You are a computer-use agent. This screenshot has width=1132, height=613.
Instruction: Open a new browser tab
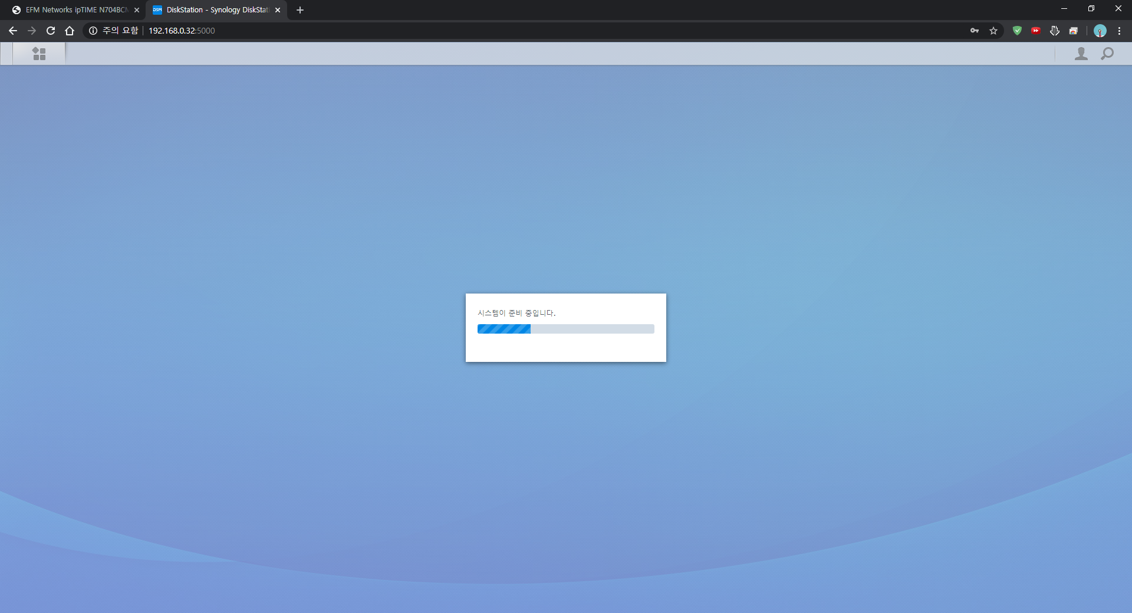tap(300, 10)
